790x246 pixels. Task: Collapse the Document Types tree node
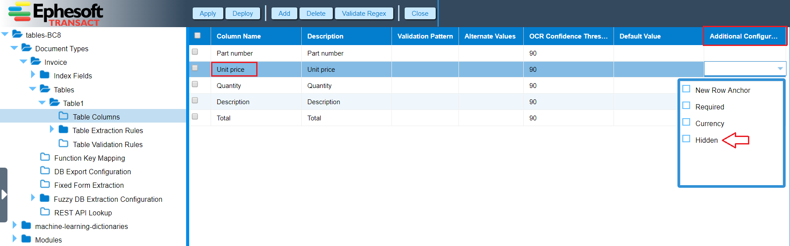[x=14, y=48]
